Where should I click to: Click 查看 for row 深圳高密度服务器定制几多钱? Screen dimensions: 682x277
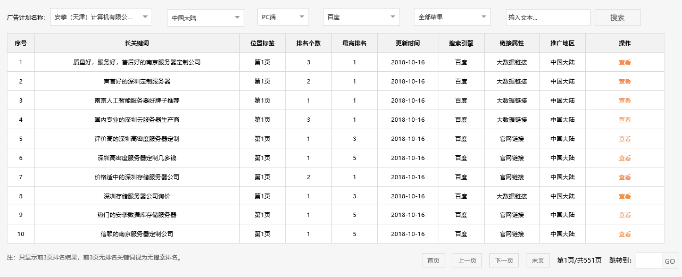pyautogui.click(x=625, y=158)
